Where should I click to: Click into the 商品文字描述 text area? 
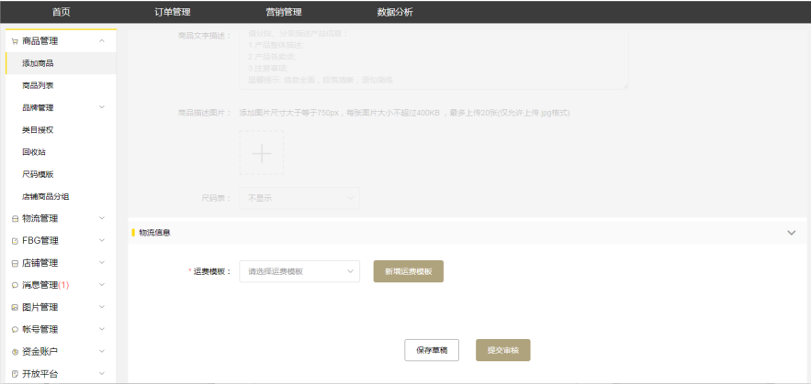pyautogui.click(x=434, y=59)
